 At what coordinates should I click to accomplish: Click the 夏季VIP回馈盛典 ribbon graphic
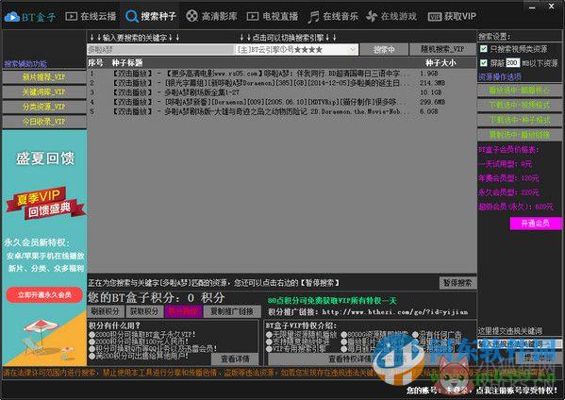(x=45, y=204)
